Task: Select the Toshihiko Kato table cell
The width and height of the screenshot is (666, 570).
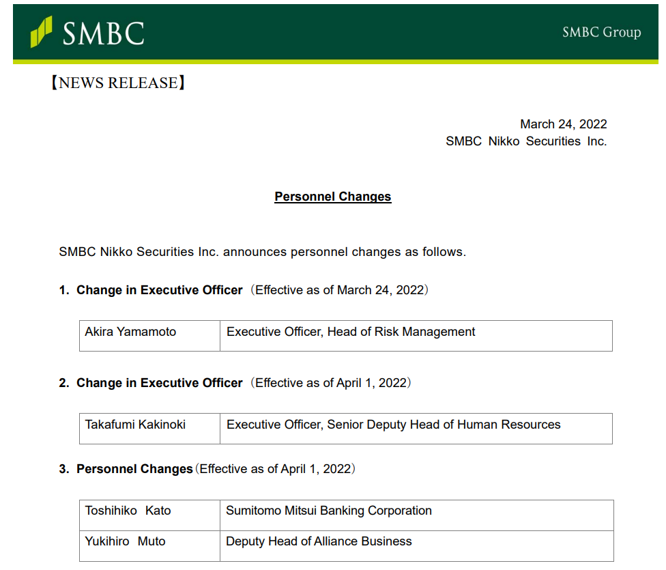Action: (149, 515)
